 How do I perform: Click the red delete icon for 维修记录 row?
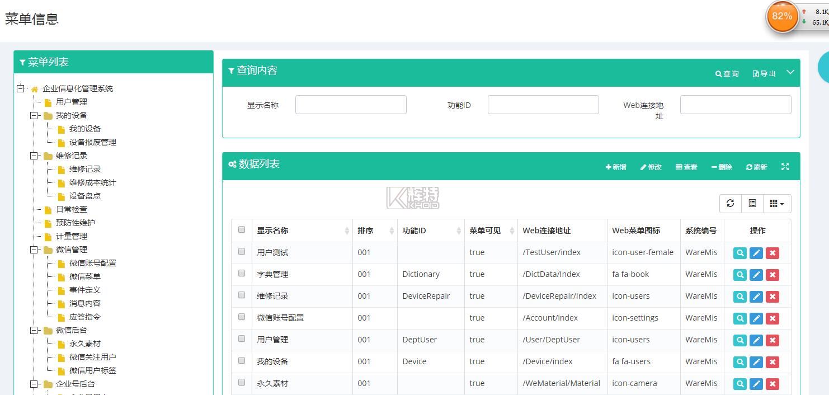[773, 297]
